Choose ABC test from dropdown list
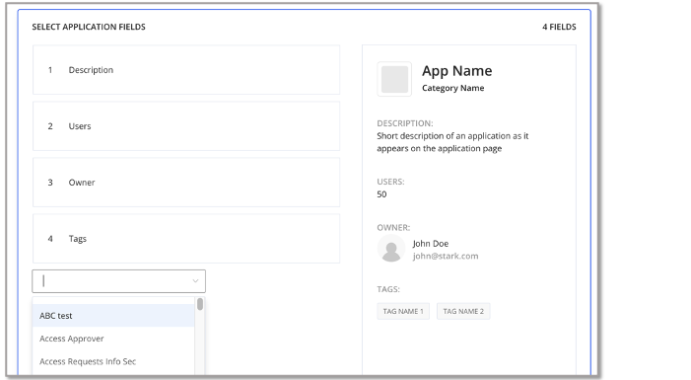 click(x=113, y=316)
